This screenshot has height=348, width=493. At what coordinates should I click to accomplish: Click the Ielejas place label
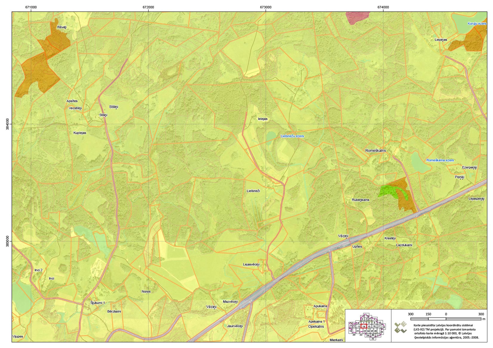point(262,119)
